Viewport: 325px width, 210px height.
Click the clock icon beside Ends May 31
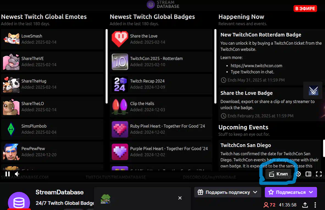[223, 80]
